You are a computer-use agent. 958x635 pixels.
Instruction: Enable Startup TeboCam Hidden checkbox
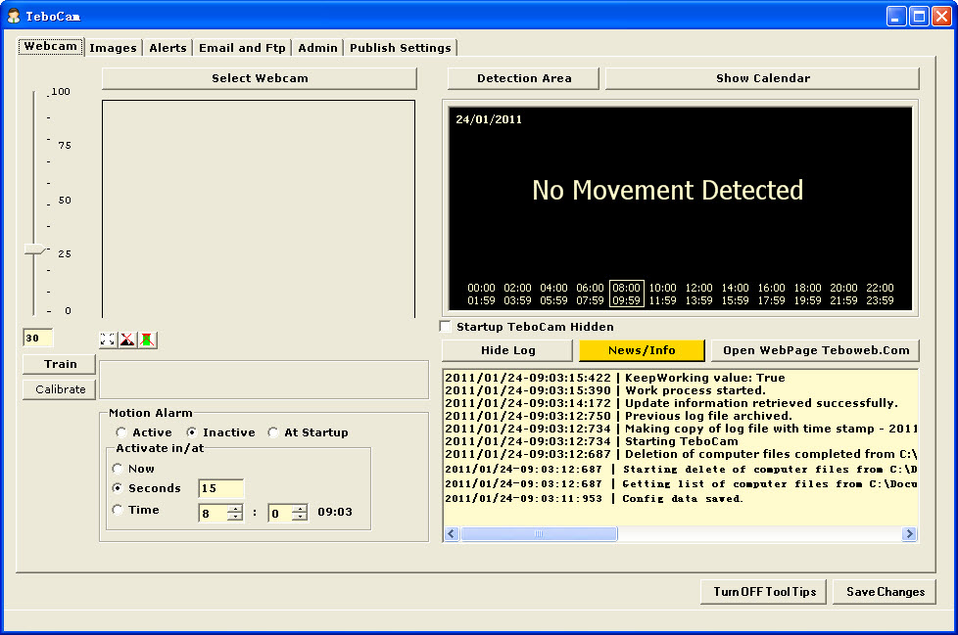(x=447, y=327)
